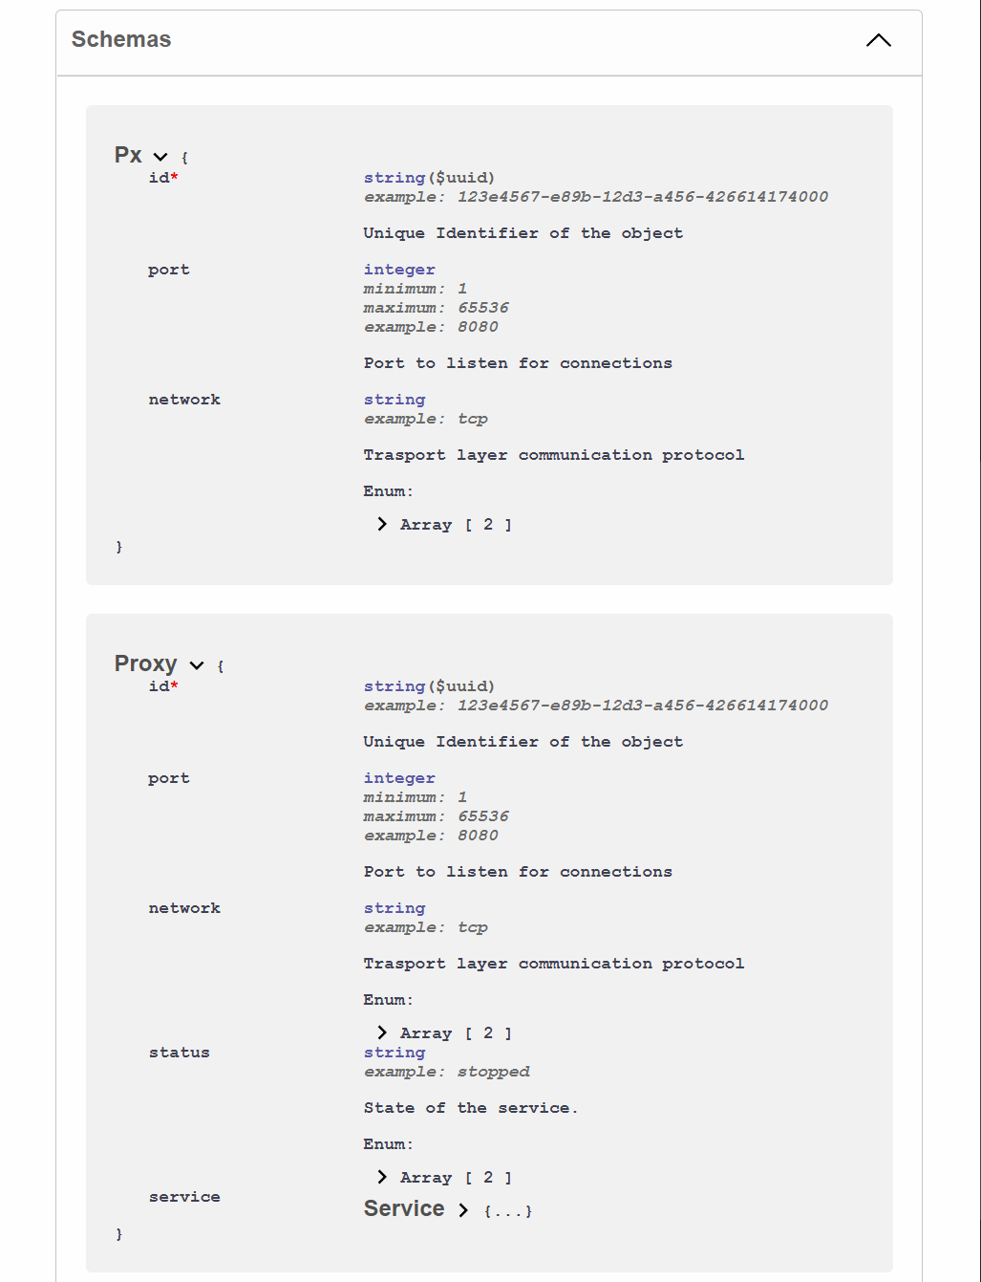Screen dimensions: 981x1282
Task: Click the Px string($uuid) type label
Action: [x=429, y=178]
